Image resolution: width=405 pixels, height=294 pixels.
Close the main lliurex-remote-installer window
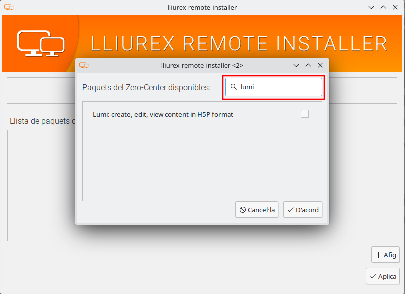tap(395, 8)
